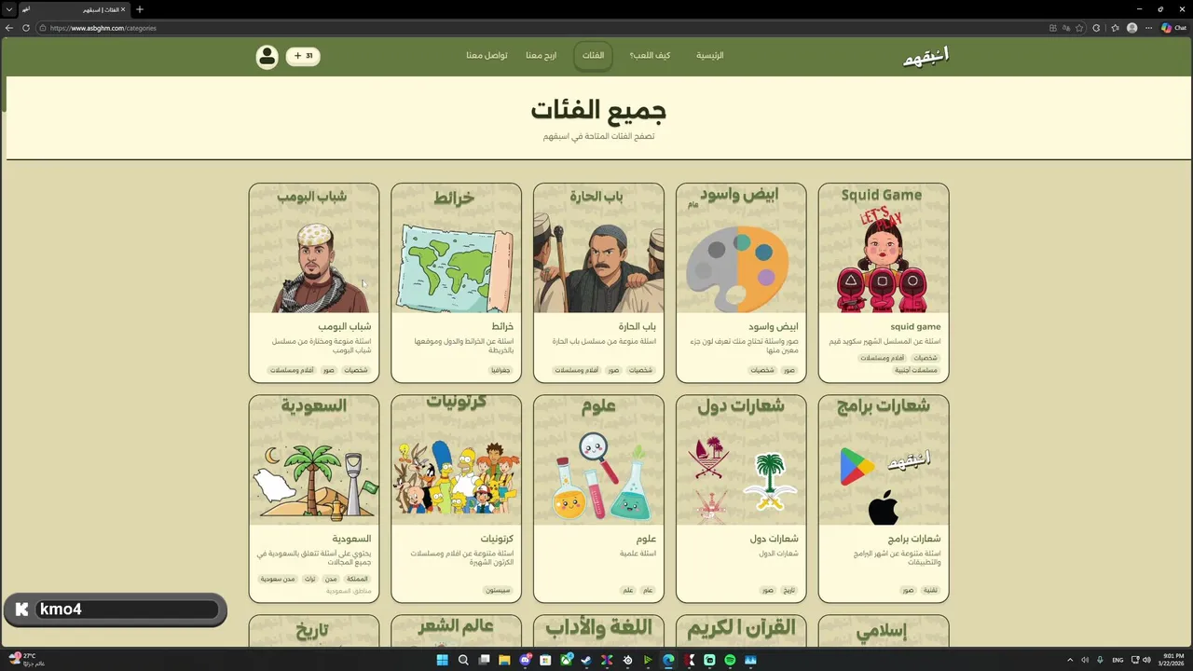The height and width of the screenshot is (671, 1193).
Task: Click the السعودية card title text
Action: tap(352, 539)
